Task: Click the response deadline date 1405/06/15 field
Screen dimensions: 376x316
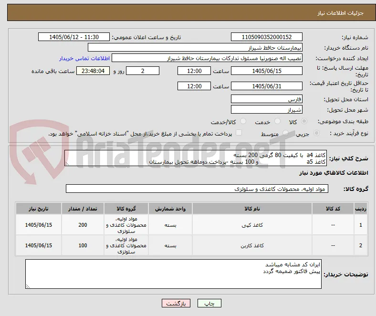Action: (x=267, y=71)
